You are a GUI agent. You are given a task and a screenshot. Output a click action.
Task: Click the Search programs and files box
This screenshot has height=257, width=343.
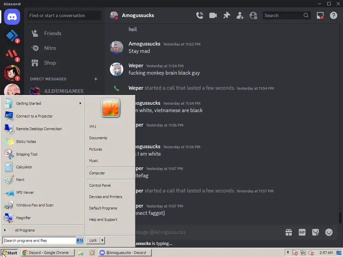point(40,240)
